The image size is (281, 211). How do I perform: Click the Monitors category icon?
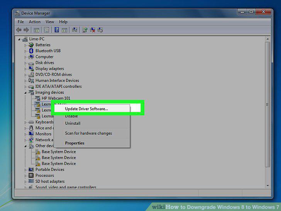tap(31, 134)
